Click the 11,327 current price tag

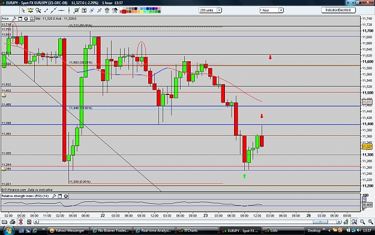(367, 147)
